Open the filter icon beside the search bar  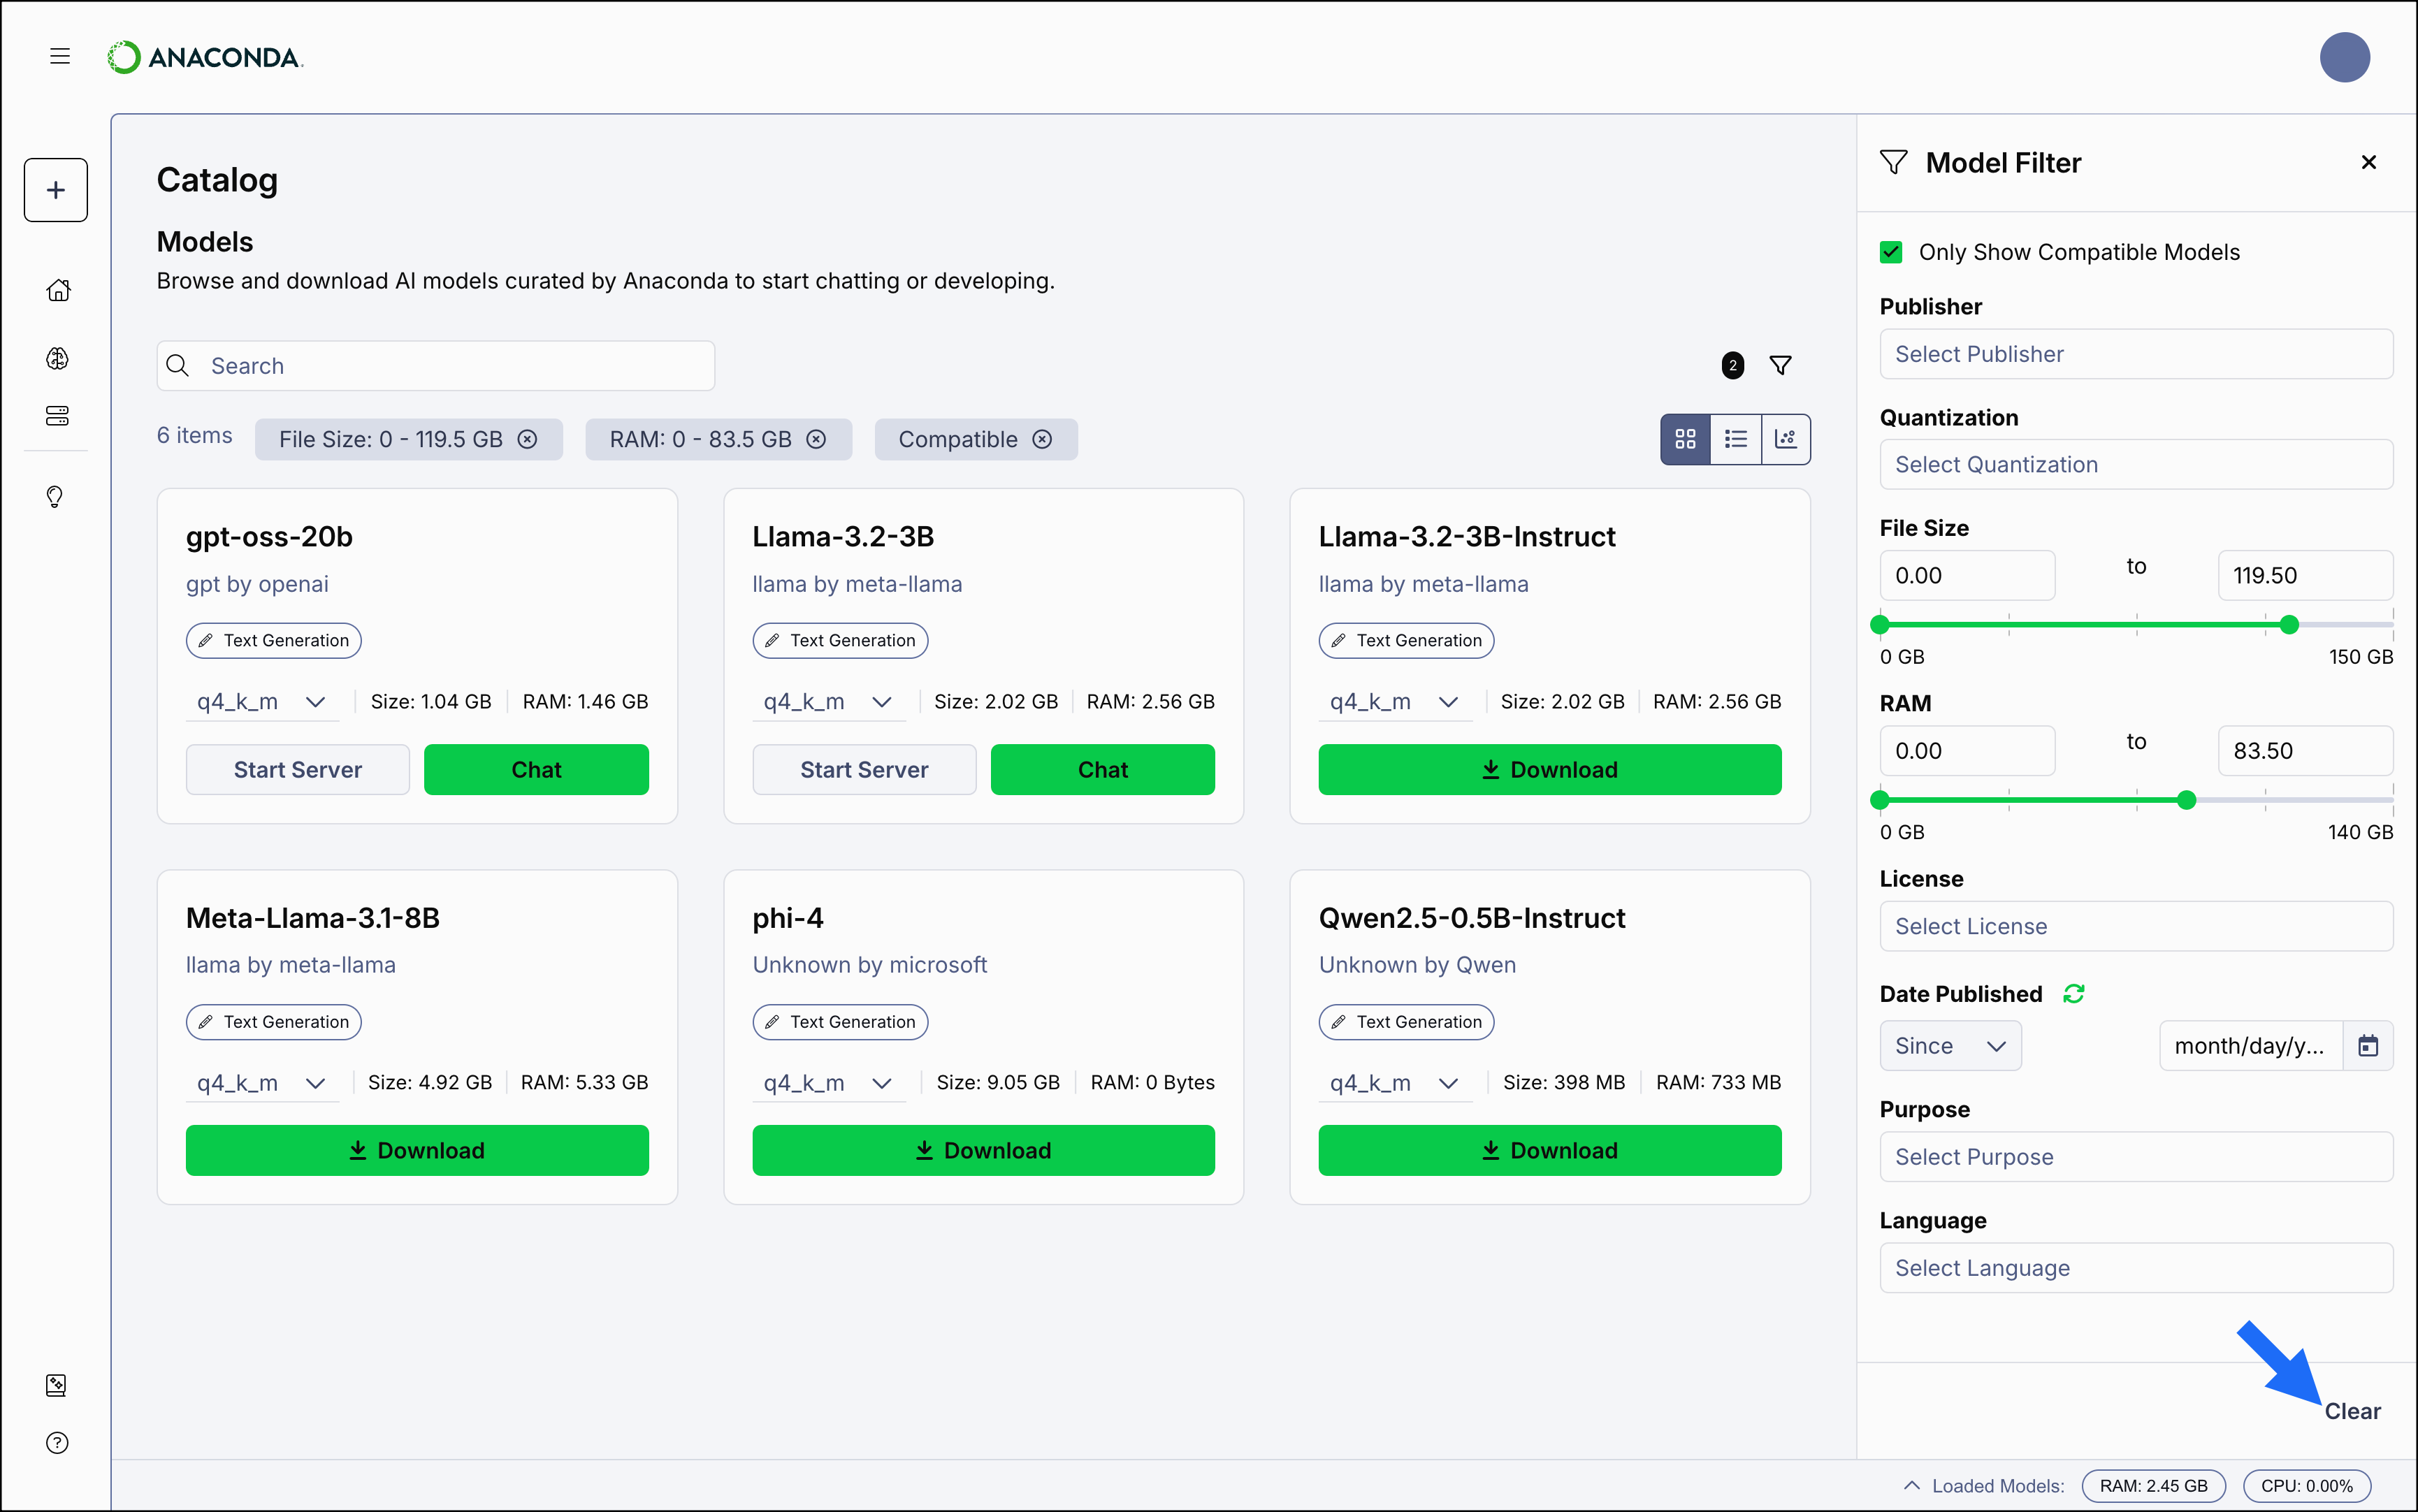click(x=1782, y=365)
